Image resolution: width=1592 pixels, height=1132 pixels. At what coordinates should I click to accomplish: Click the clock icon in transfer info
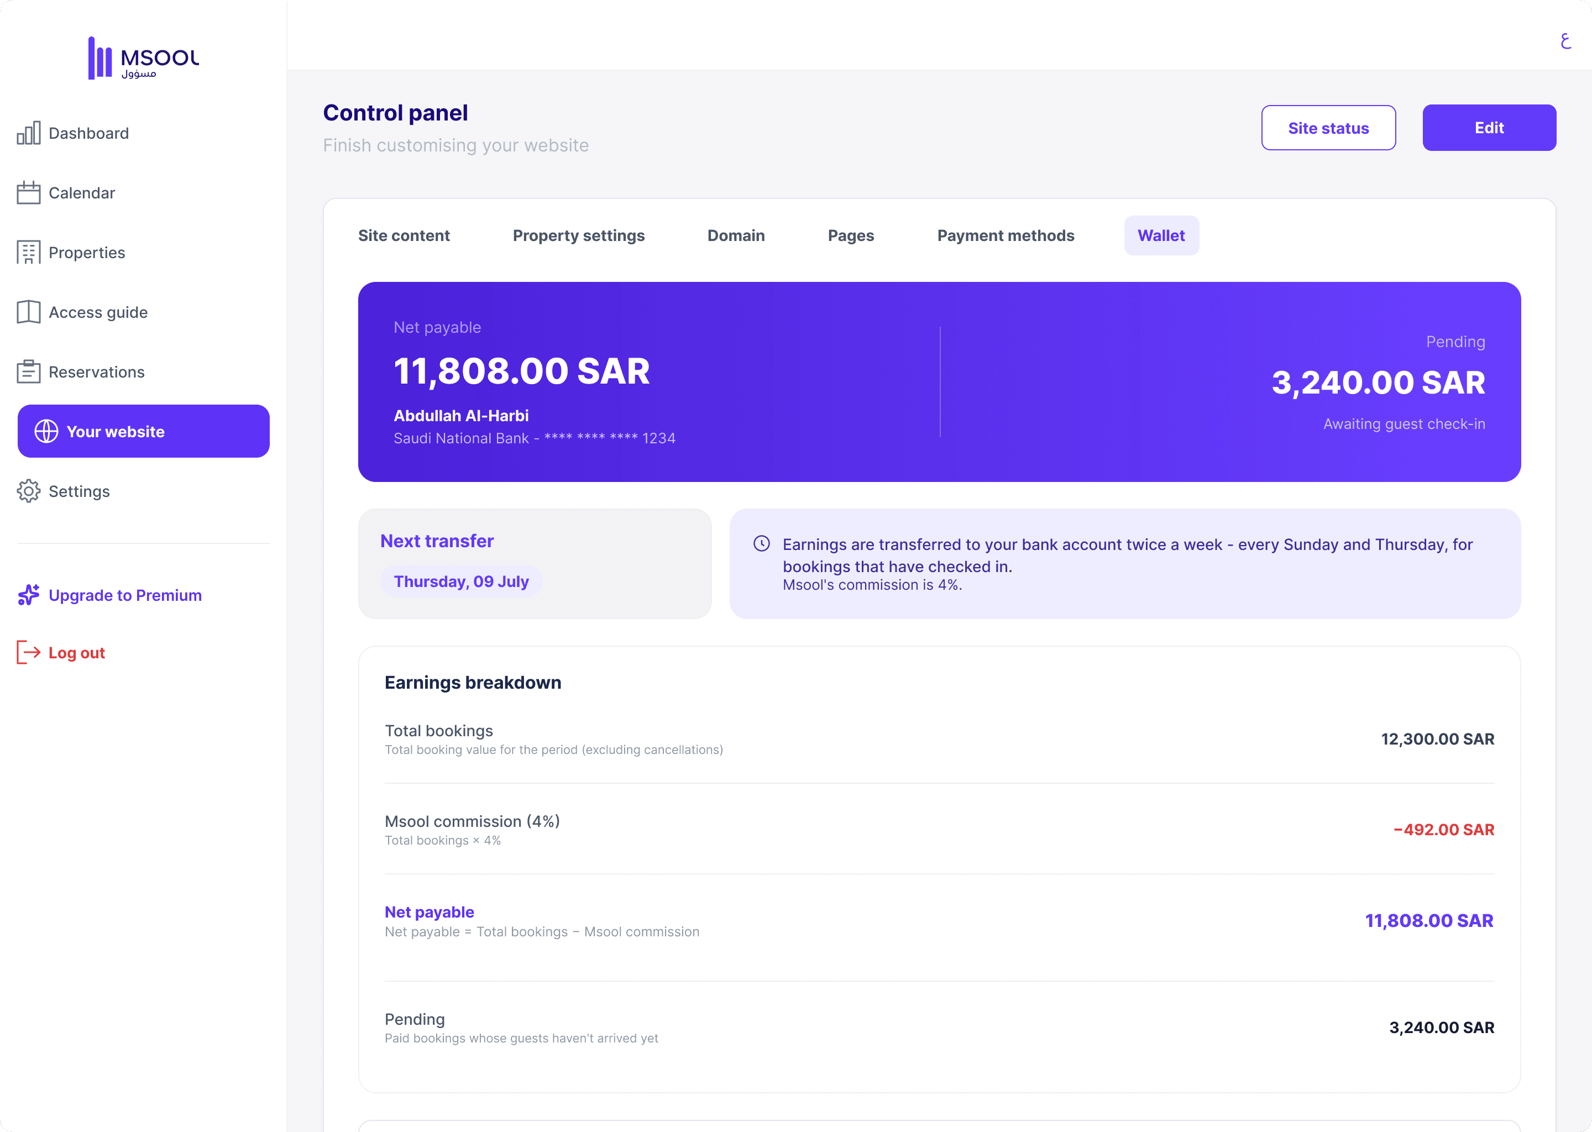(762, 544)
